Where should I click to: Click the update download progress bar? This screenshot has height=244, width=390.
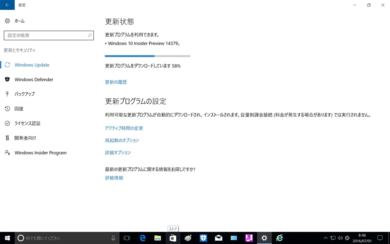(147, 56)
